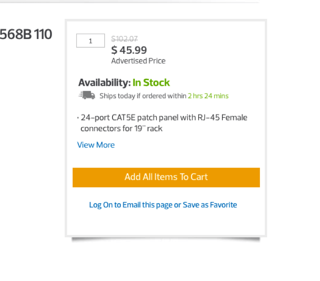Screen dimensions: 320x281
Task: Select the crossed-out $102.07 list price
Action: (124, 39)
